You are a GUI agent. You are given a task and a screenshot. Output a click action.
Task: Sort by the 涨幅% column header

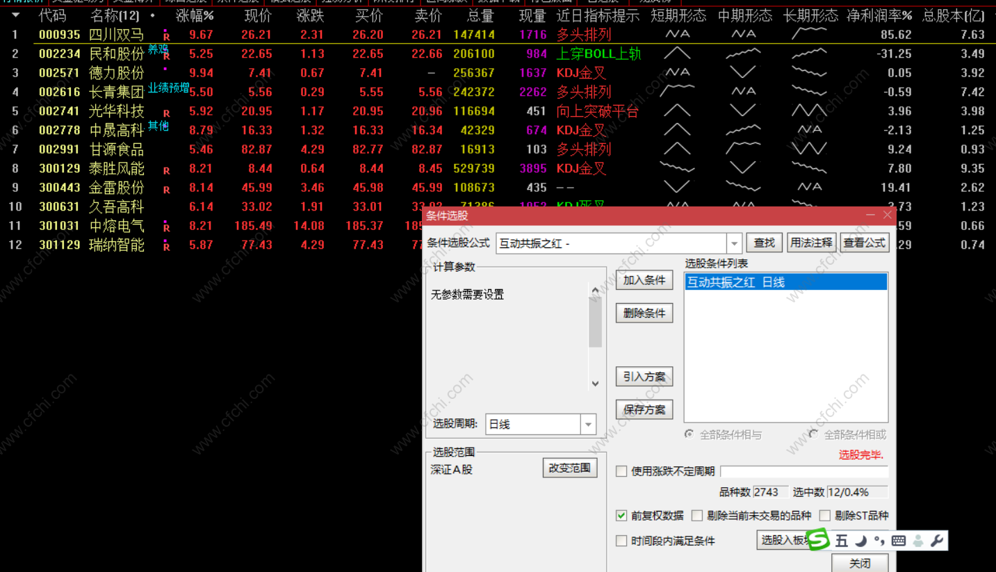click(x=195, y=15)
